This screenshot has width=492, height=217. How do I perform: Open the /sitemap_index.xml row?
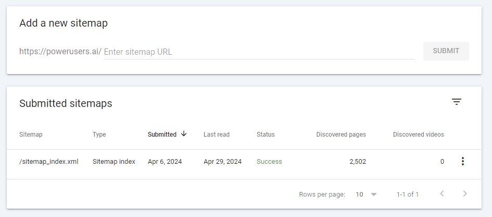244,164
